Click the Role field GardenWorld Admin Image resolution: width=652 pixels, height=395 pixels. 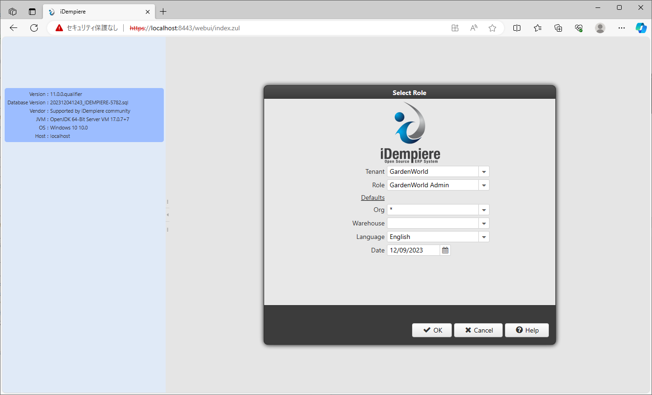click(433, 185)
